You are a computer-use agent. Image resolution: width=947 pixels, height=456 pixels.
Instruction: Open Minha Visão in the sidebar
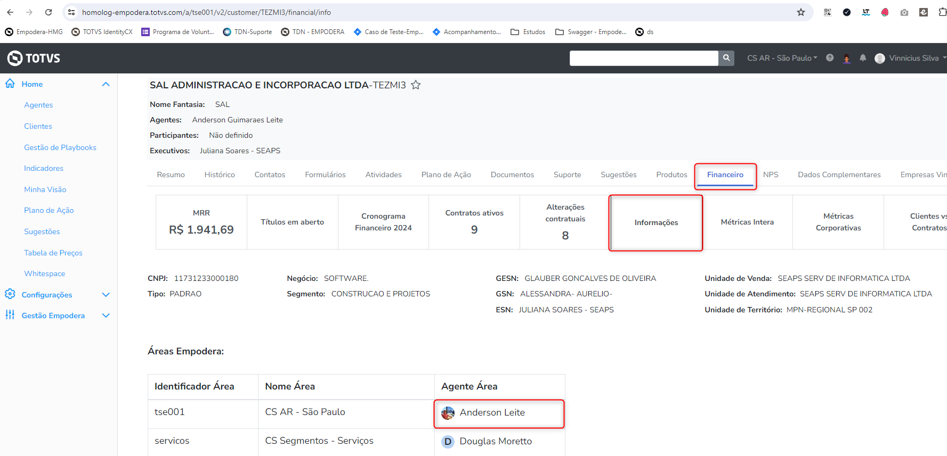tap(45, 189)
